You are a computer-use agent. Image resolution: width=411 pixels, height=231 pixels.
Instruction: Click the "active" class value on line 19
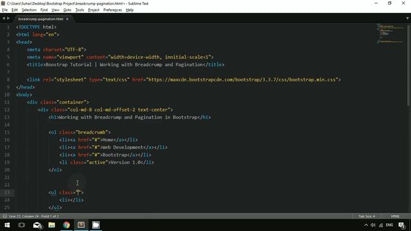97,162
